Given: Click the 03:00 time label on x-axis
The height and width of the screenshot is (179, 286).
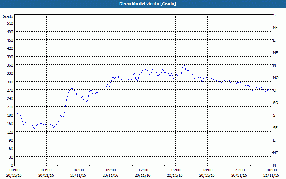Looking at the screenshot, I should (46, 170).
